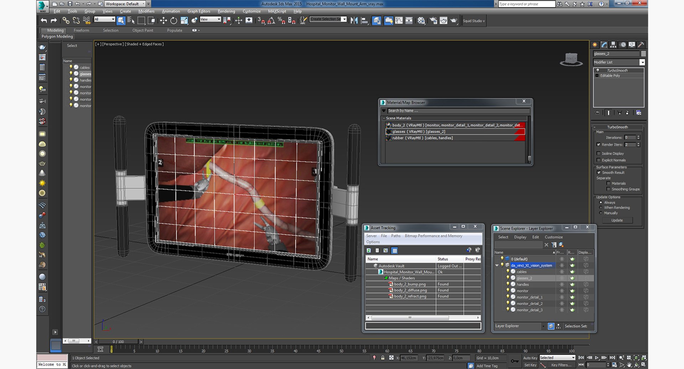
Task: Activate the Select and Rotate tool
Action: click(173, 21)
